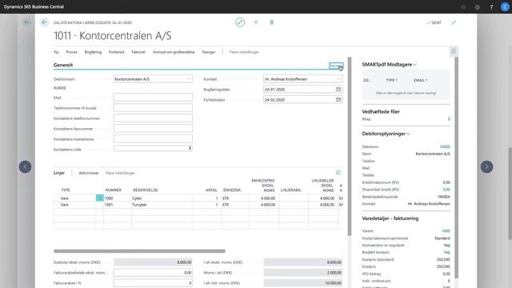Open lookup ellipsis in Kontakt field
Image resolution: width=512 pixels, height=288 pixels.
tap(338, 79)
